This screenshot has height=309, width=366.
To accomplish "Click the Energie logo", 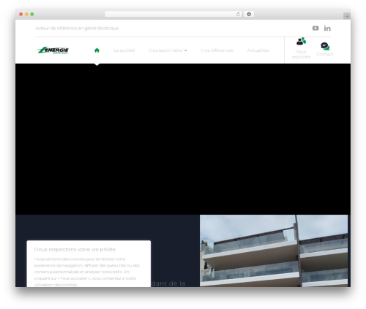I will click(x=53, y=50).
